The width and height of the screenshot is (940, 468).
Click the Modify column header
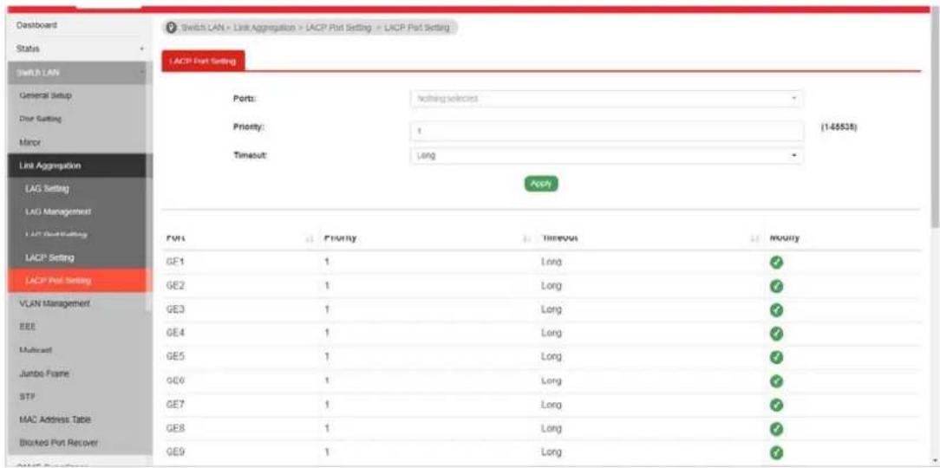[x=784, y=238]
